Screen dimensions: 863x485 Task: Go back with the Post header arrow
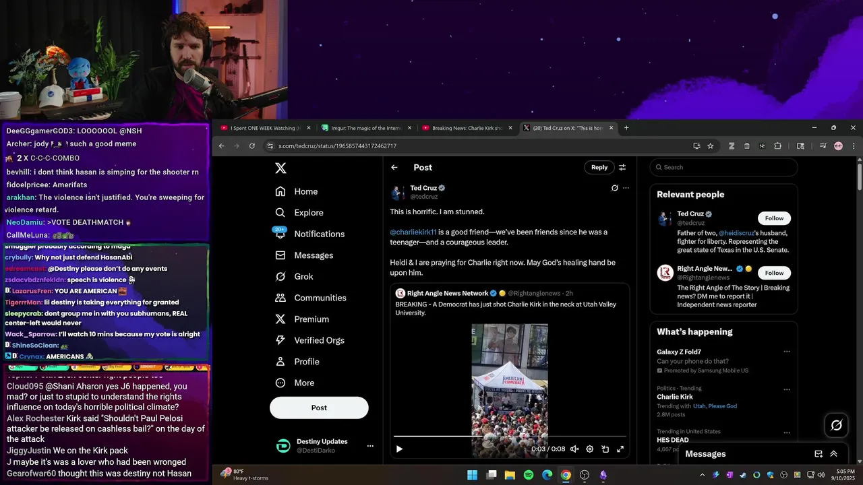point(394,168)
